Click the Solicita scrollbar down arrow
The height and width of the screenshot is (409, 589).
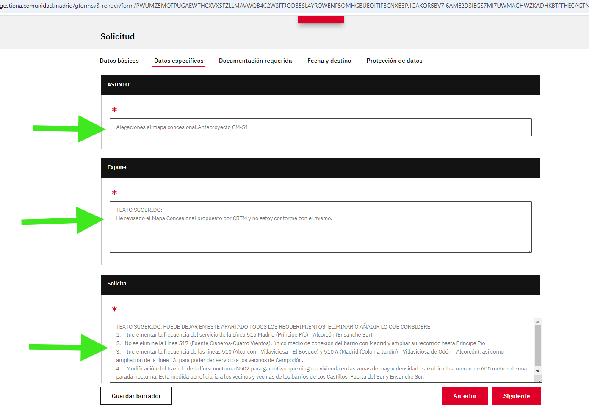538,371
